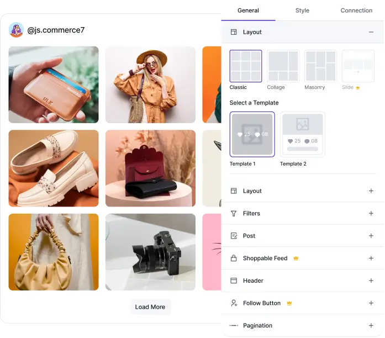
Task: Switch to the Style tab
Action: point(302,10)
